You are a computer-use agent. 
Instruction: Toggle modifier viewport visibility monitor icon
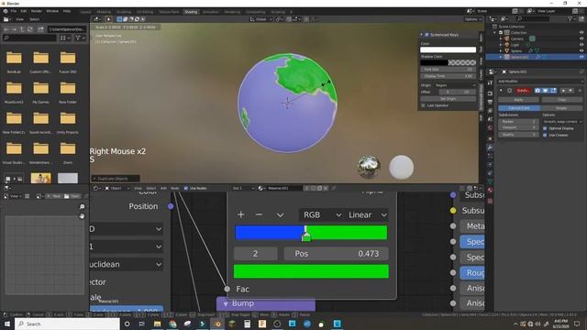click(546, 91)
